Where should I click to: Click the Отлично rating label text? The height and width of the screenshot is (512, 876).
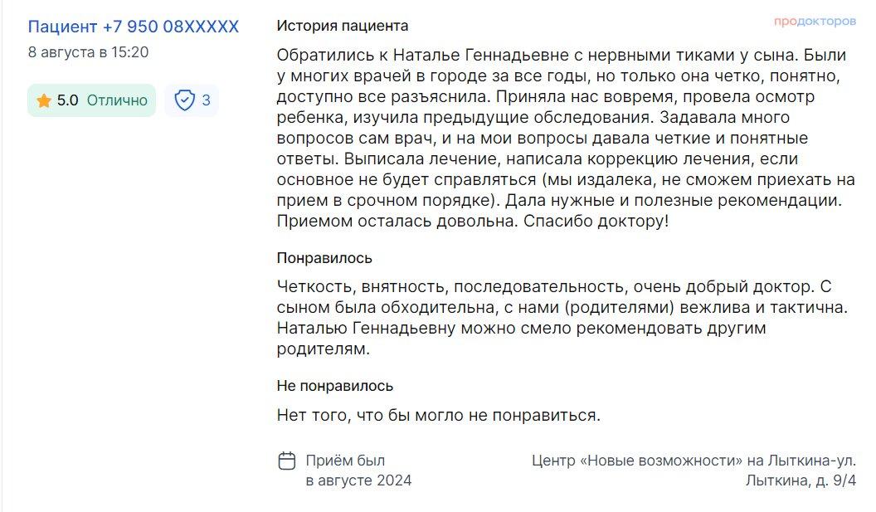117,100
